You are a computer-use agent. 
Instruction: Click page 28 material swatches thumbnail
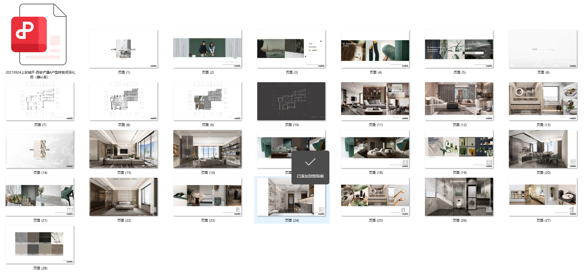pyautogui.click(x=40, y=245)
